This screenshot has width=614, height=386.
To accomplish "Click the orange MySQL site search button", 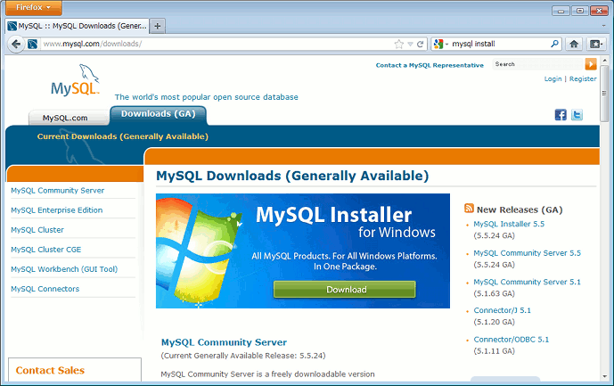I will point(591,64).
